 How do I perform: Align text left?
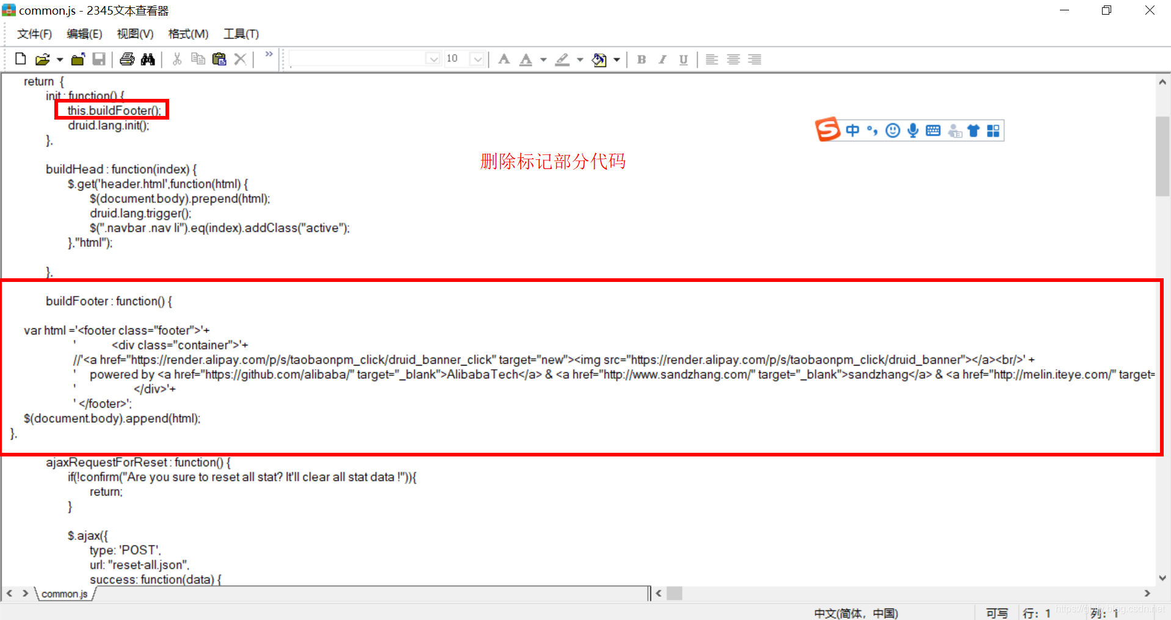[x=712, y=59]
